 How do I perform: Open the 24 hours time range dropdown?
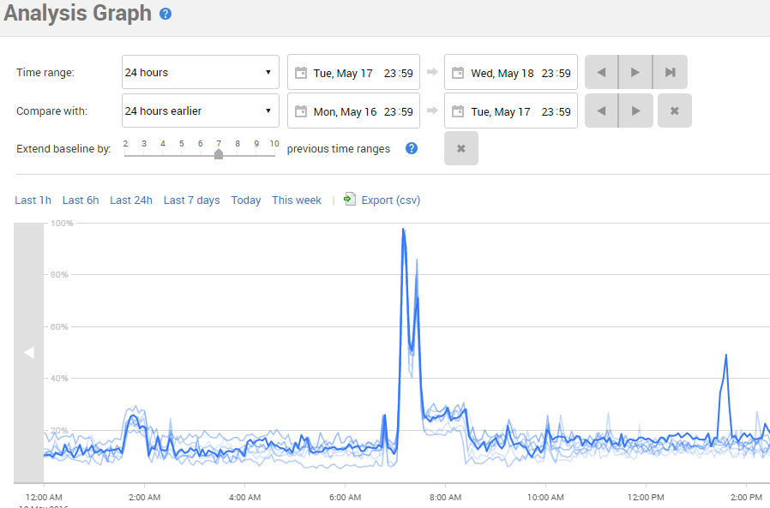click(x=200, y=72)
